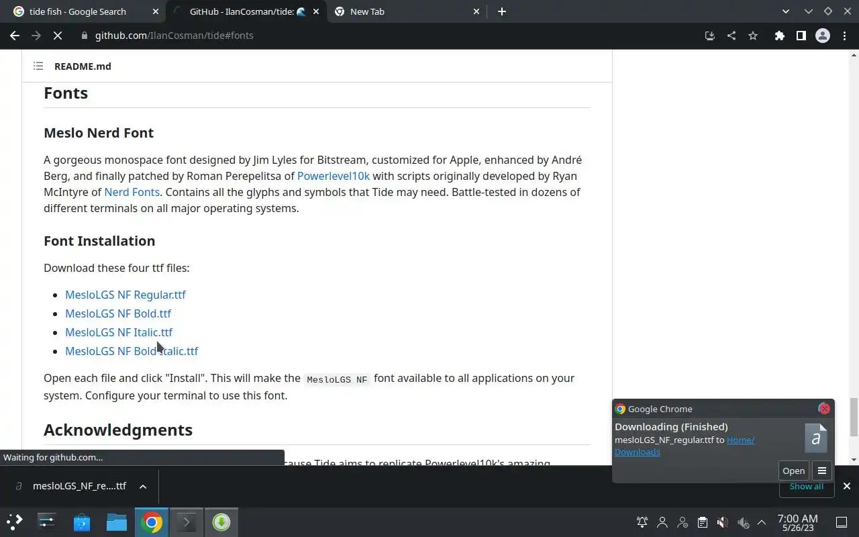Click the forward navigation arrow

pos(36,36)
